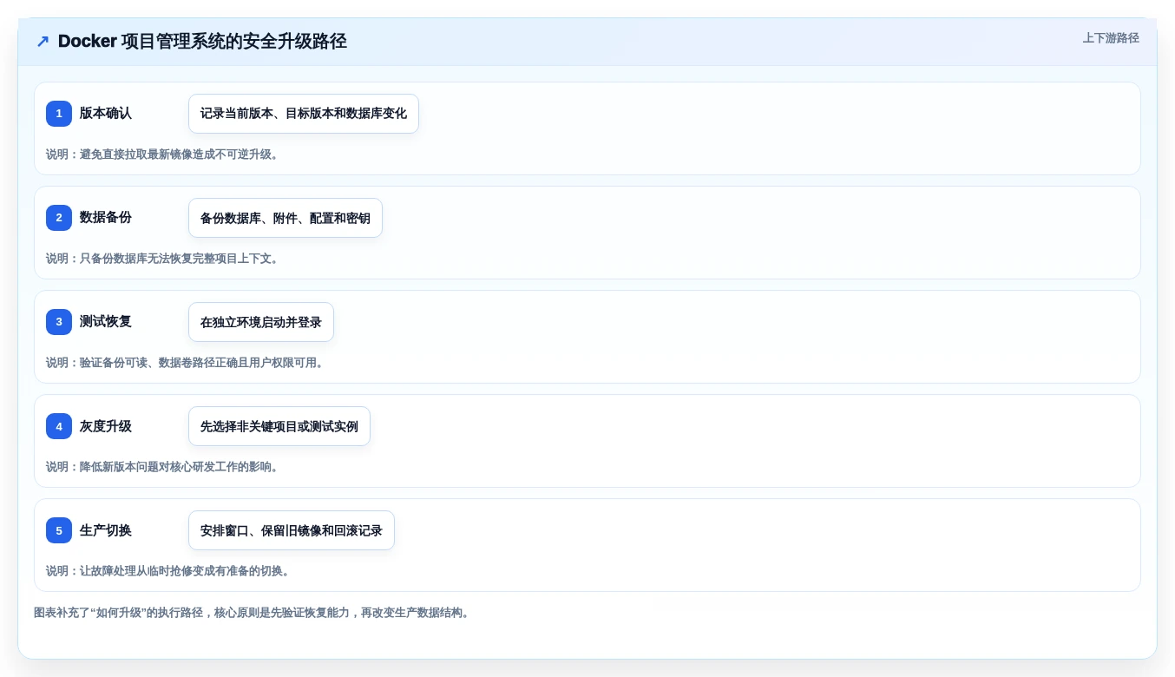Click the note 只备份数据库无法恢复完整项目上下文
1175x677 pixels.
coord(162,259)
